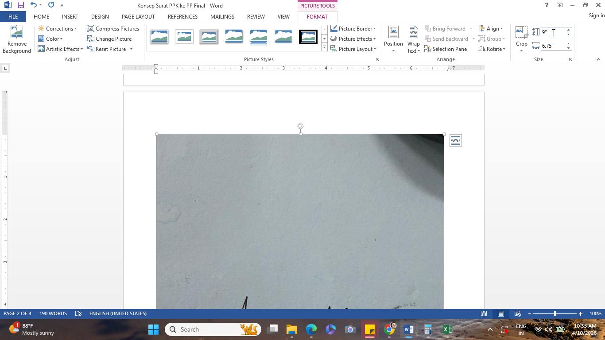Image resolution: width=605 pixels, height=340 pixels.
Task: Switch to the PAGE LAYOUT tab
Action: (x=138, y=17)
